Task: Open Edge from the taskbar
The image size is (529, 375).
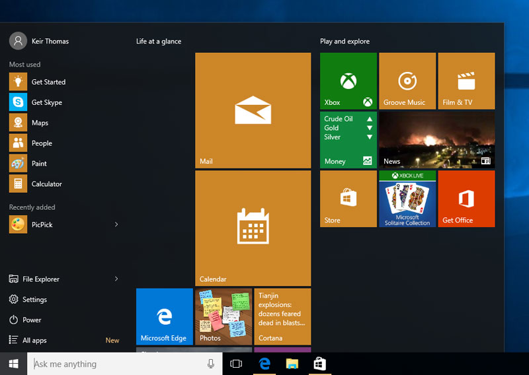Action: 264,364
